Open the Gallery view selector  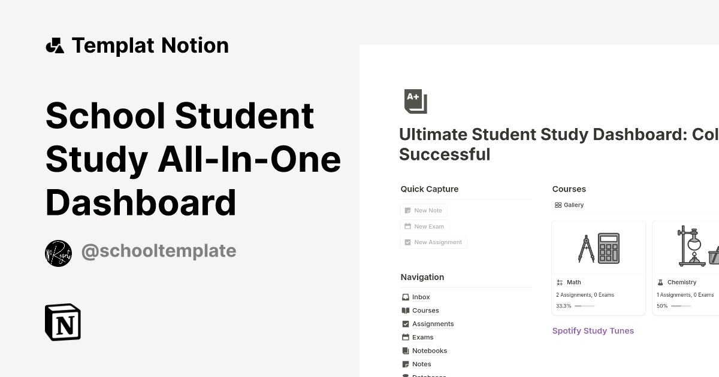pyautogui.click(x=569, y=205)
